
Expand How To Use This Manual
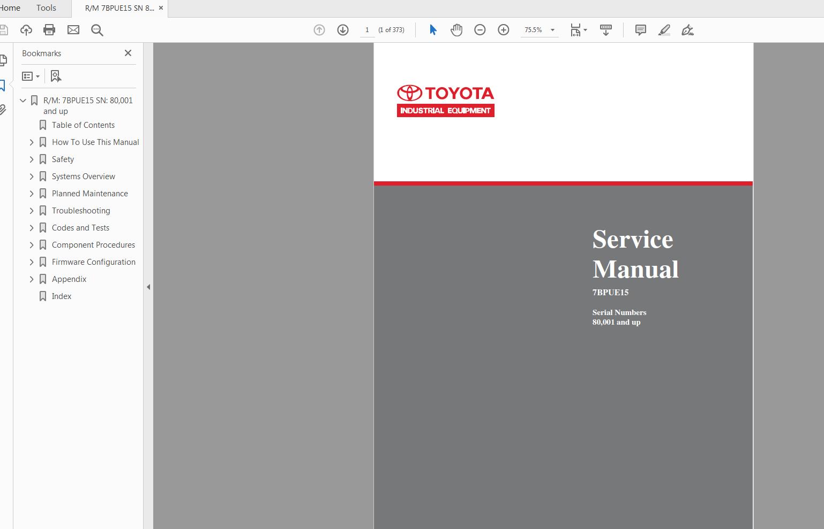click(x=32, y=142)
